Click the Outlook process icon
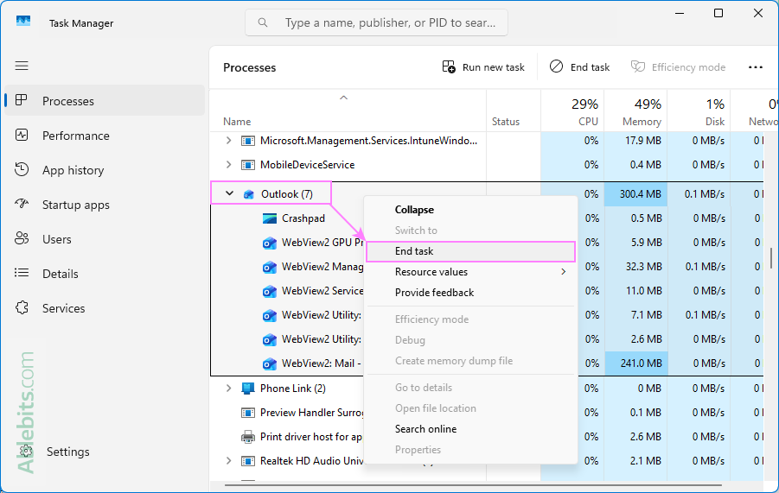 (x=248, y=194)
